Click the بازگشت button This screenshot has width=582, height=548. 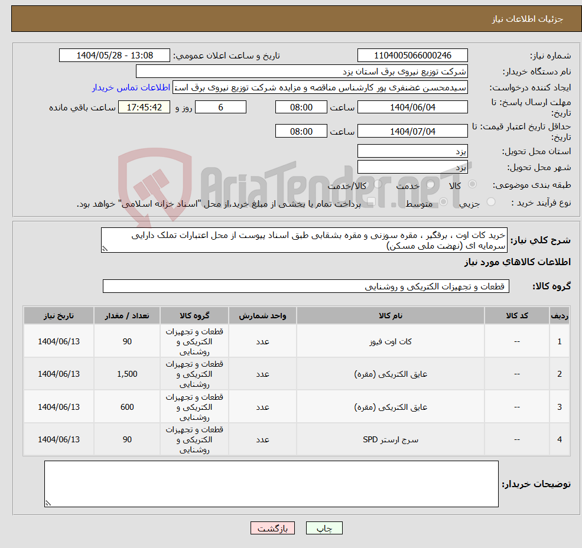tap(272, 528)
